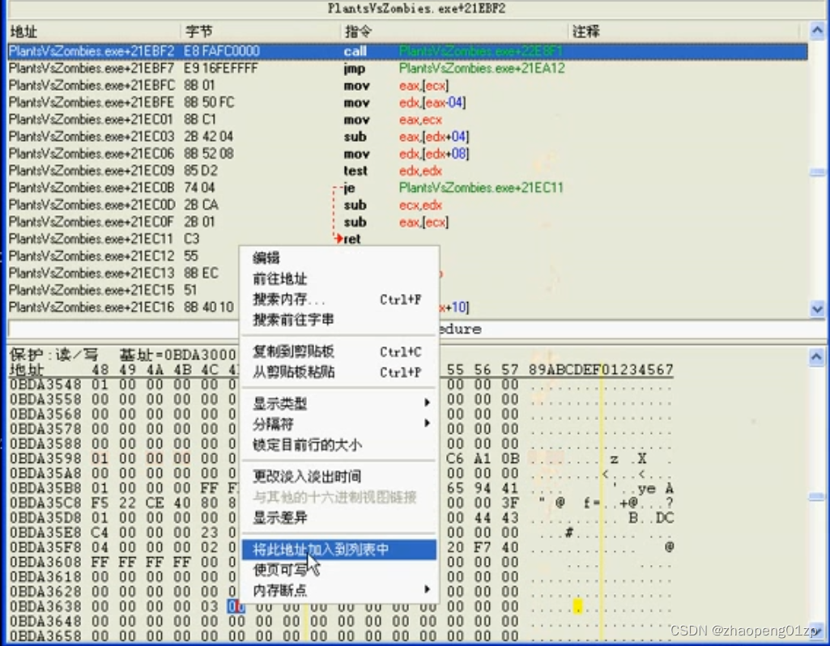Select the row PlantsVsZombies.exe+21EBFE
Screen dimensions: 830x646
[x=407, y=102]
